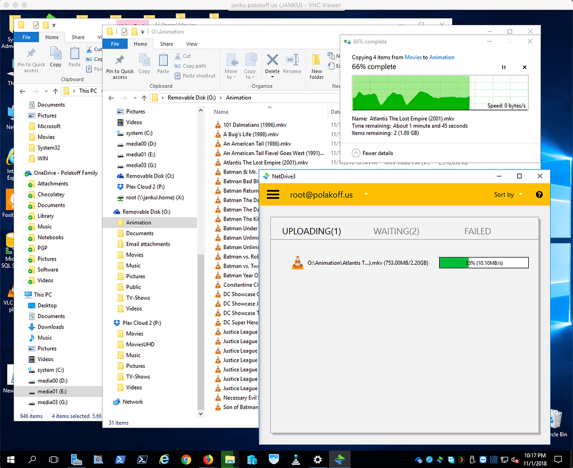Click the Atlantis upload progress bar
573x468 pixels.
483,262
